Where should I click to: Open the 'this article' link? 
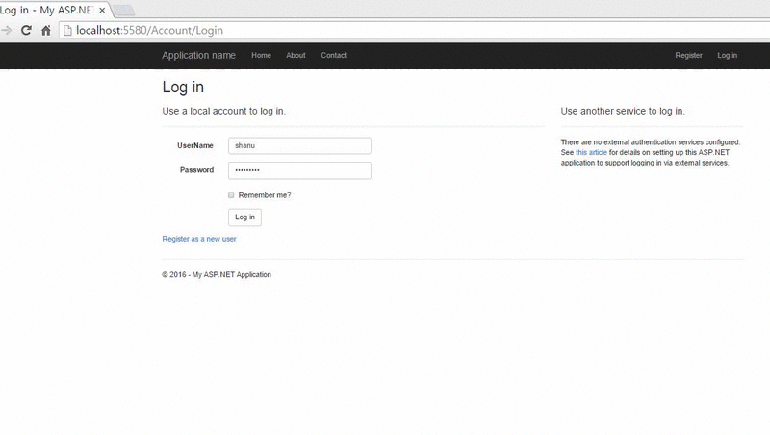click(591, 153)
